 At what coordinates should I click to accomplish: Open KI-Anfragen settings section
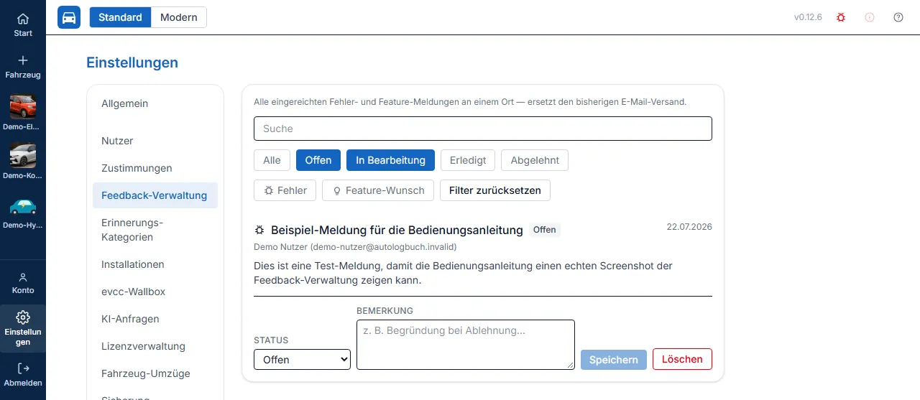155,319
